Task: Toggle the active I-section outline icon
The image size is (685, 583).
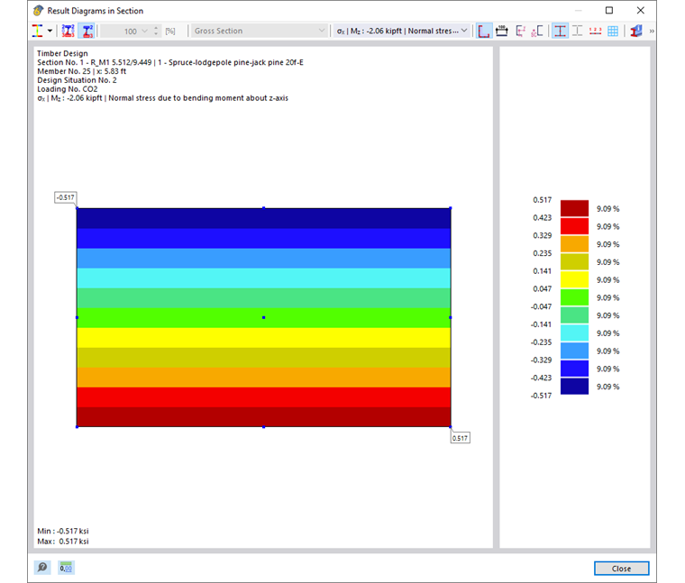Action: 560,31
